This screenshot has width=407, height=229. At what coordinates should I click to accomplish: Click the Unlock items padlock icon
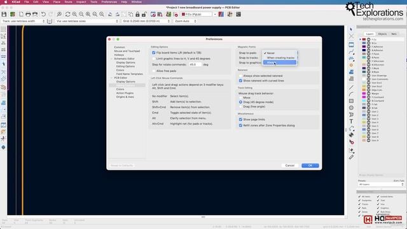(144, 14)
